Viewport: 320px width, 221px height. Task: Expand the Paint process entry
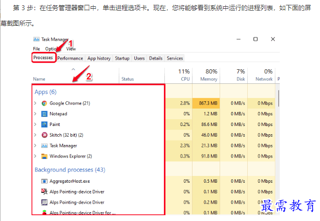[x=35, y=125]
